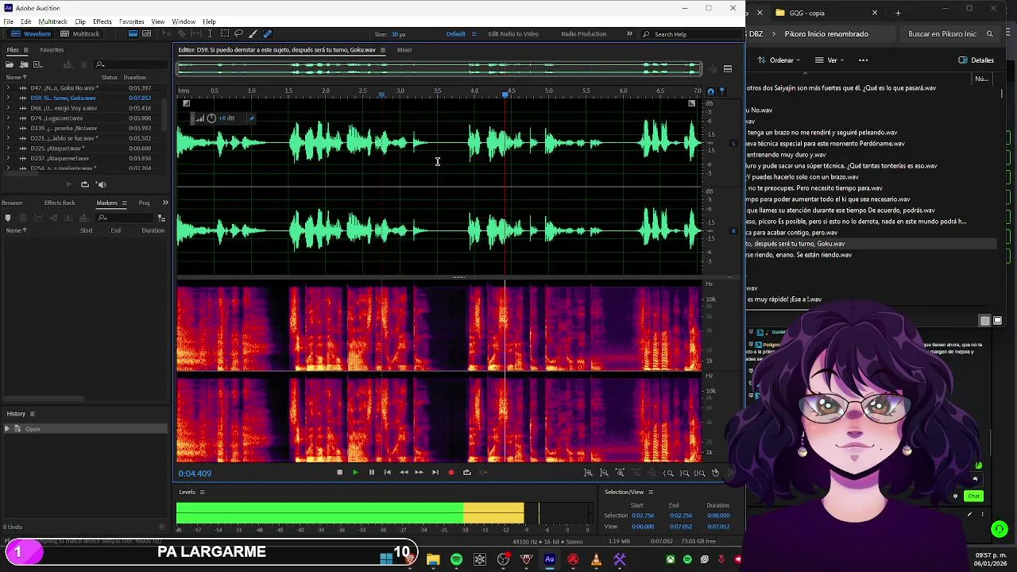Toggle the spectral frequency display button
The height and width of the screenshot is (572, 1017).
tap(133, 34)
